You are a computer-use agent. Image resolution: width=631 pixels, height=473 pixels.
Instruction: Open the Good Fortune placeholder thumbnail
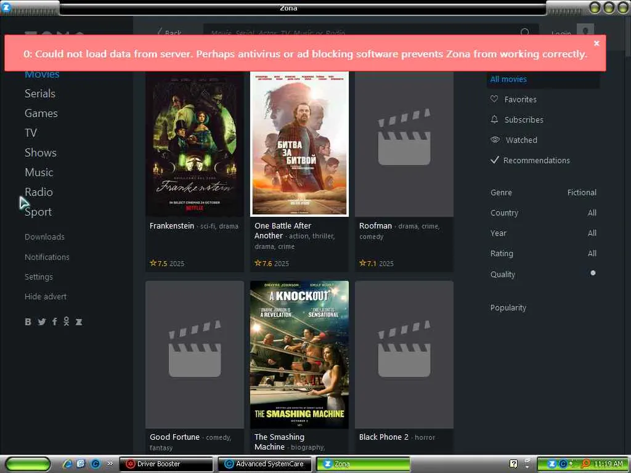pos(195,355)
